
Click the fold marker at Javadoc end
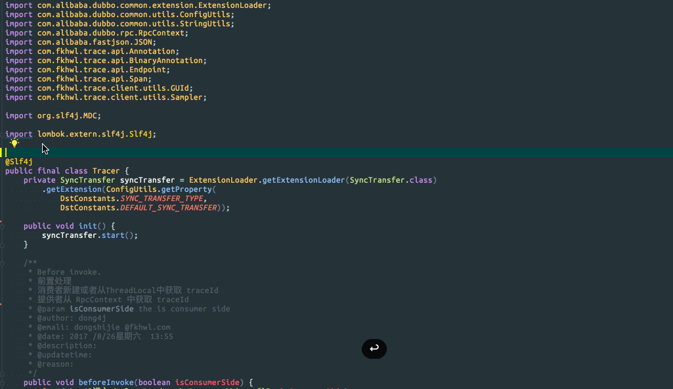click(3, 373)
